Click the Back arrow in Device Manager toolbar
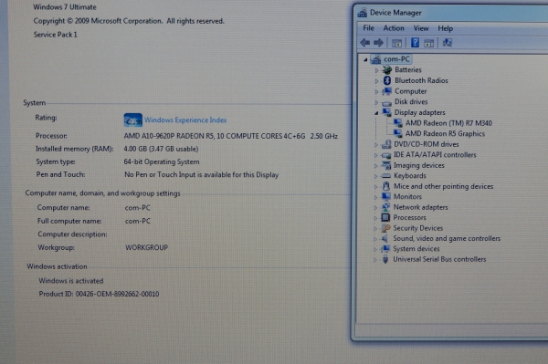 365,43
